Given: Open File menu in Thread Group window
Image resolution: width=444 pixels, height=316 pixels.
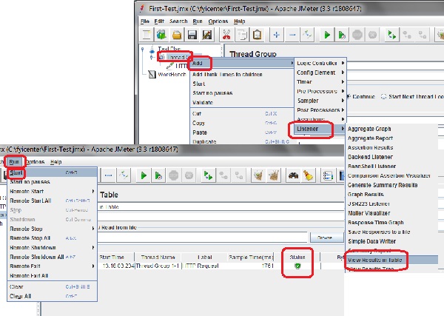Looking at the screenshot, I should point(145,21).
